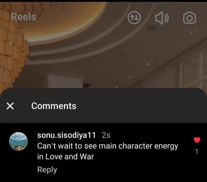Viewport: 207px width, 182px height.
Task: Open the sonu.sisodiya11 username link
Action: tap(66, 135)
